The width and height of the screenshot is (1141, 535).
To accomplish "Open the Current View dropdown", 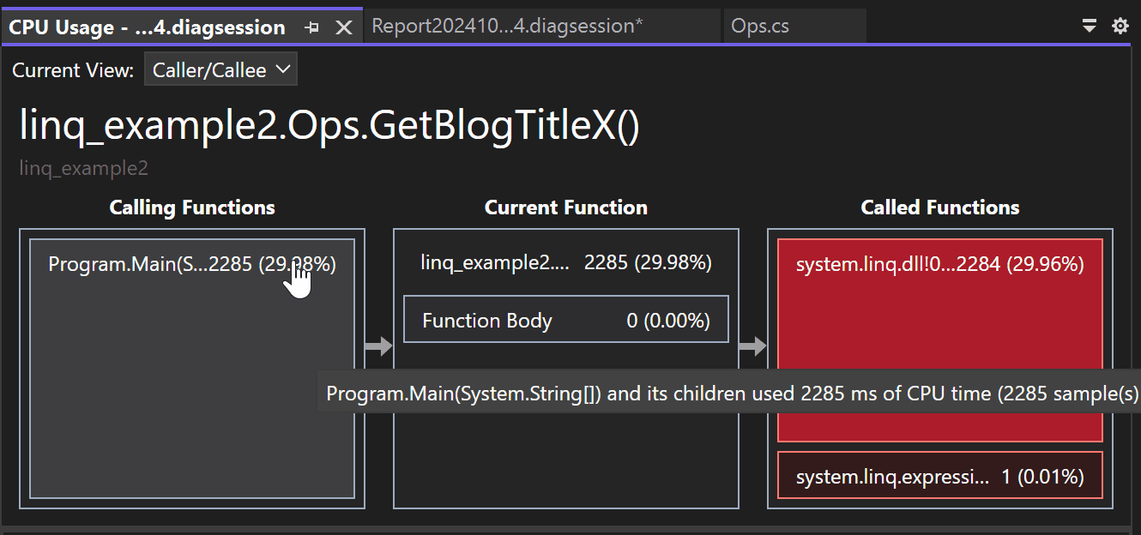I will point(220,69).
